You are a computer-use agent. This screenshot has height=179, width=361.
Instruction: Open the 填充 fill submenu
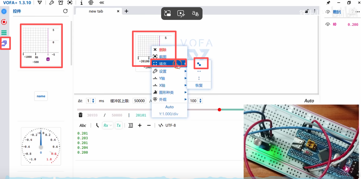[169, 64]
